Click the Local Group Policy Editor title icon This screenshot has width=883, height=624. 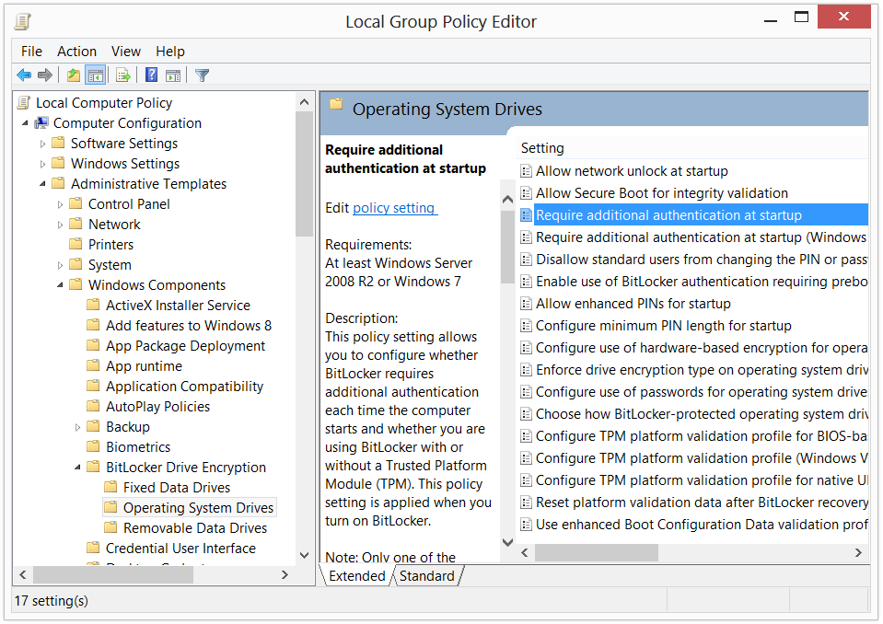coord(22,22)
